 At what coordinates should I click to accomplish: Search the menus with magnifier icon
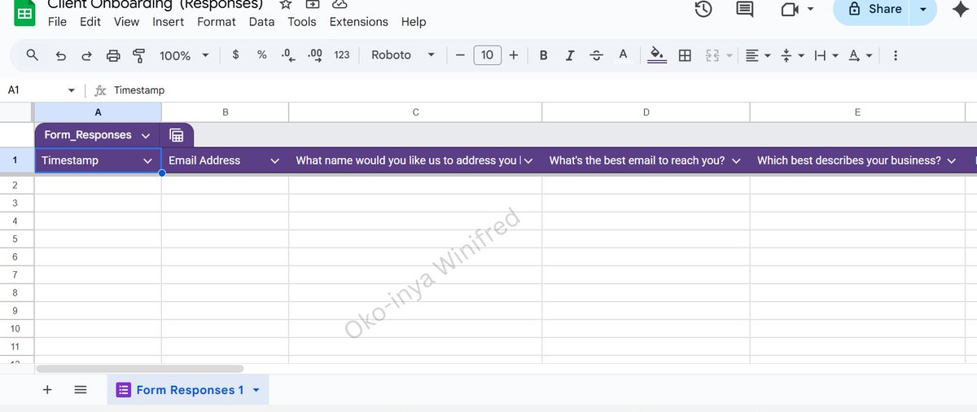(x=33, y=55)
